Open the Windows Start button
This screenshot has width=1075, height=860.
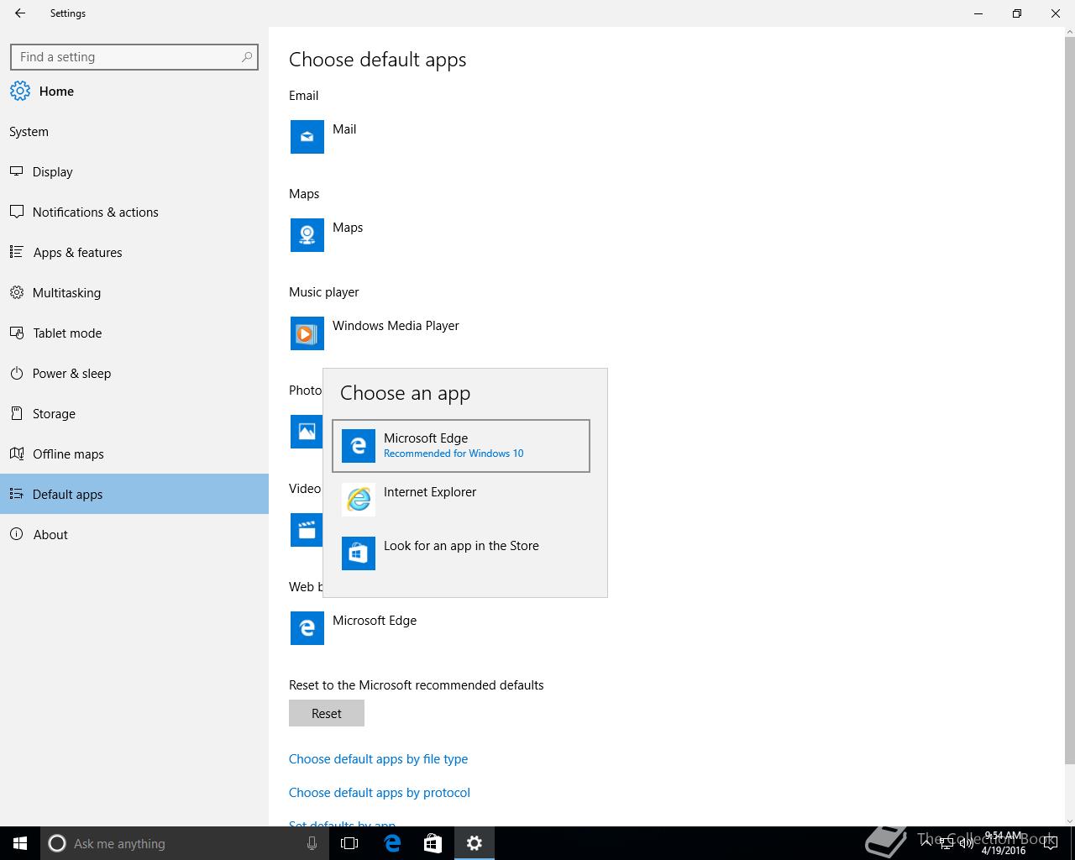20,843
